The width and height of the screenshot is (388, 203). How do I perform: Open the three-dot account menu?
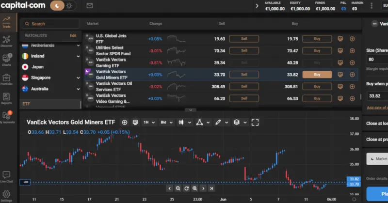coord(372,6)
